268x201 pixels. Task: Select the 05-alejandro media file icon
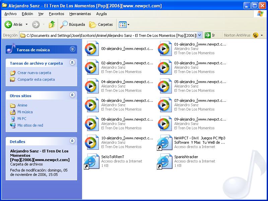click(x=164, y=86)
